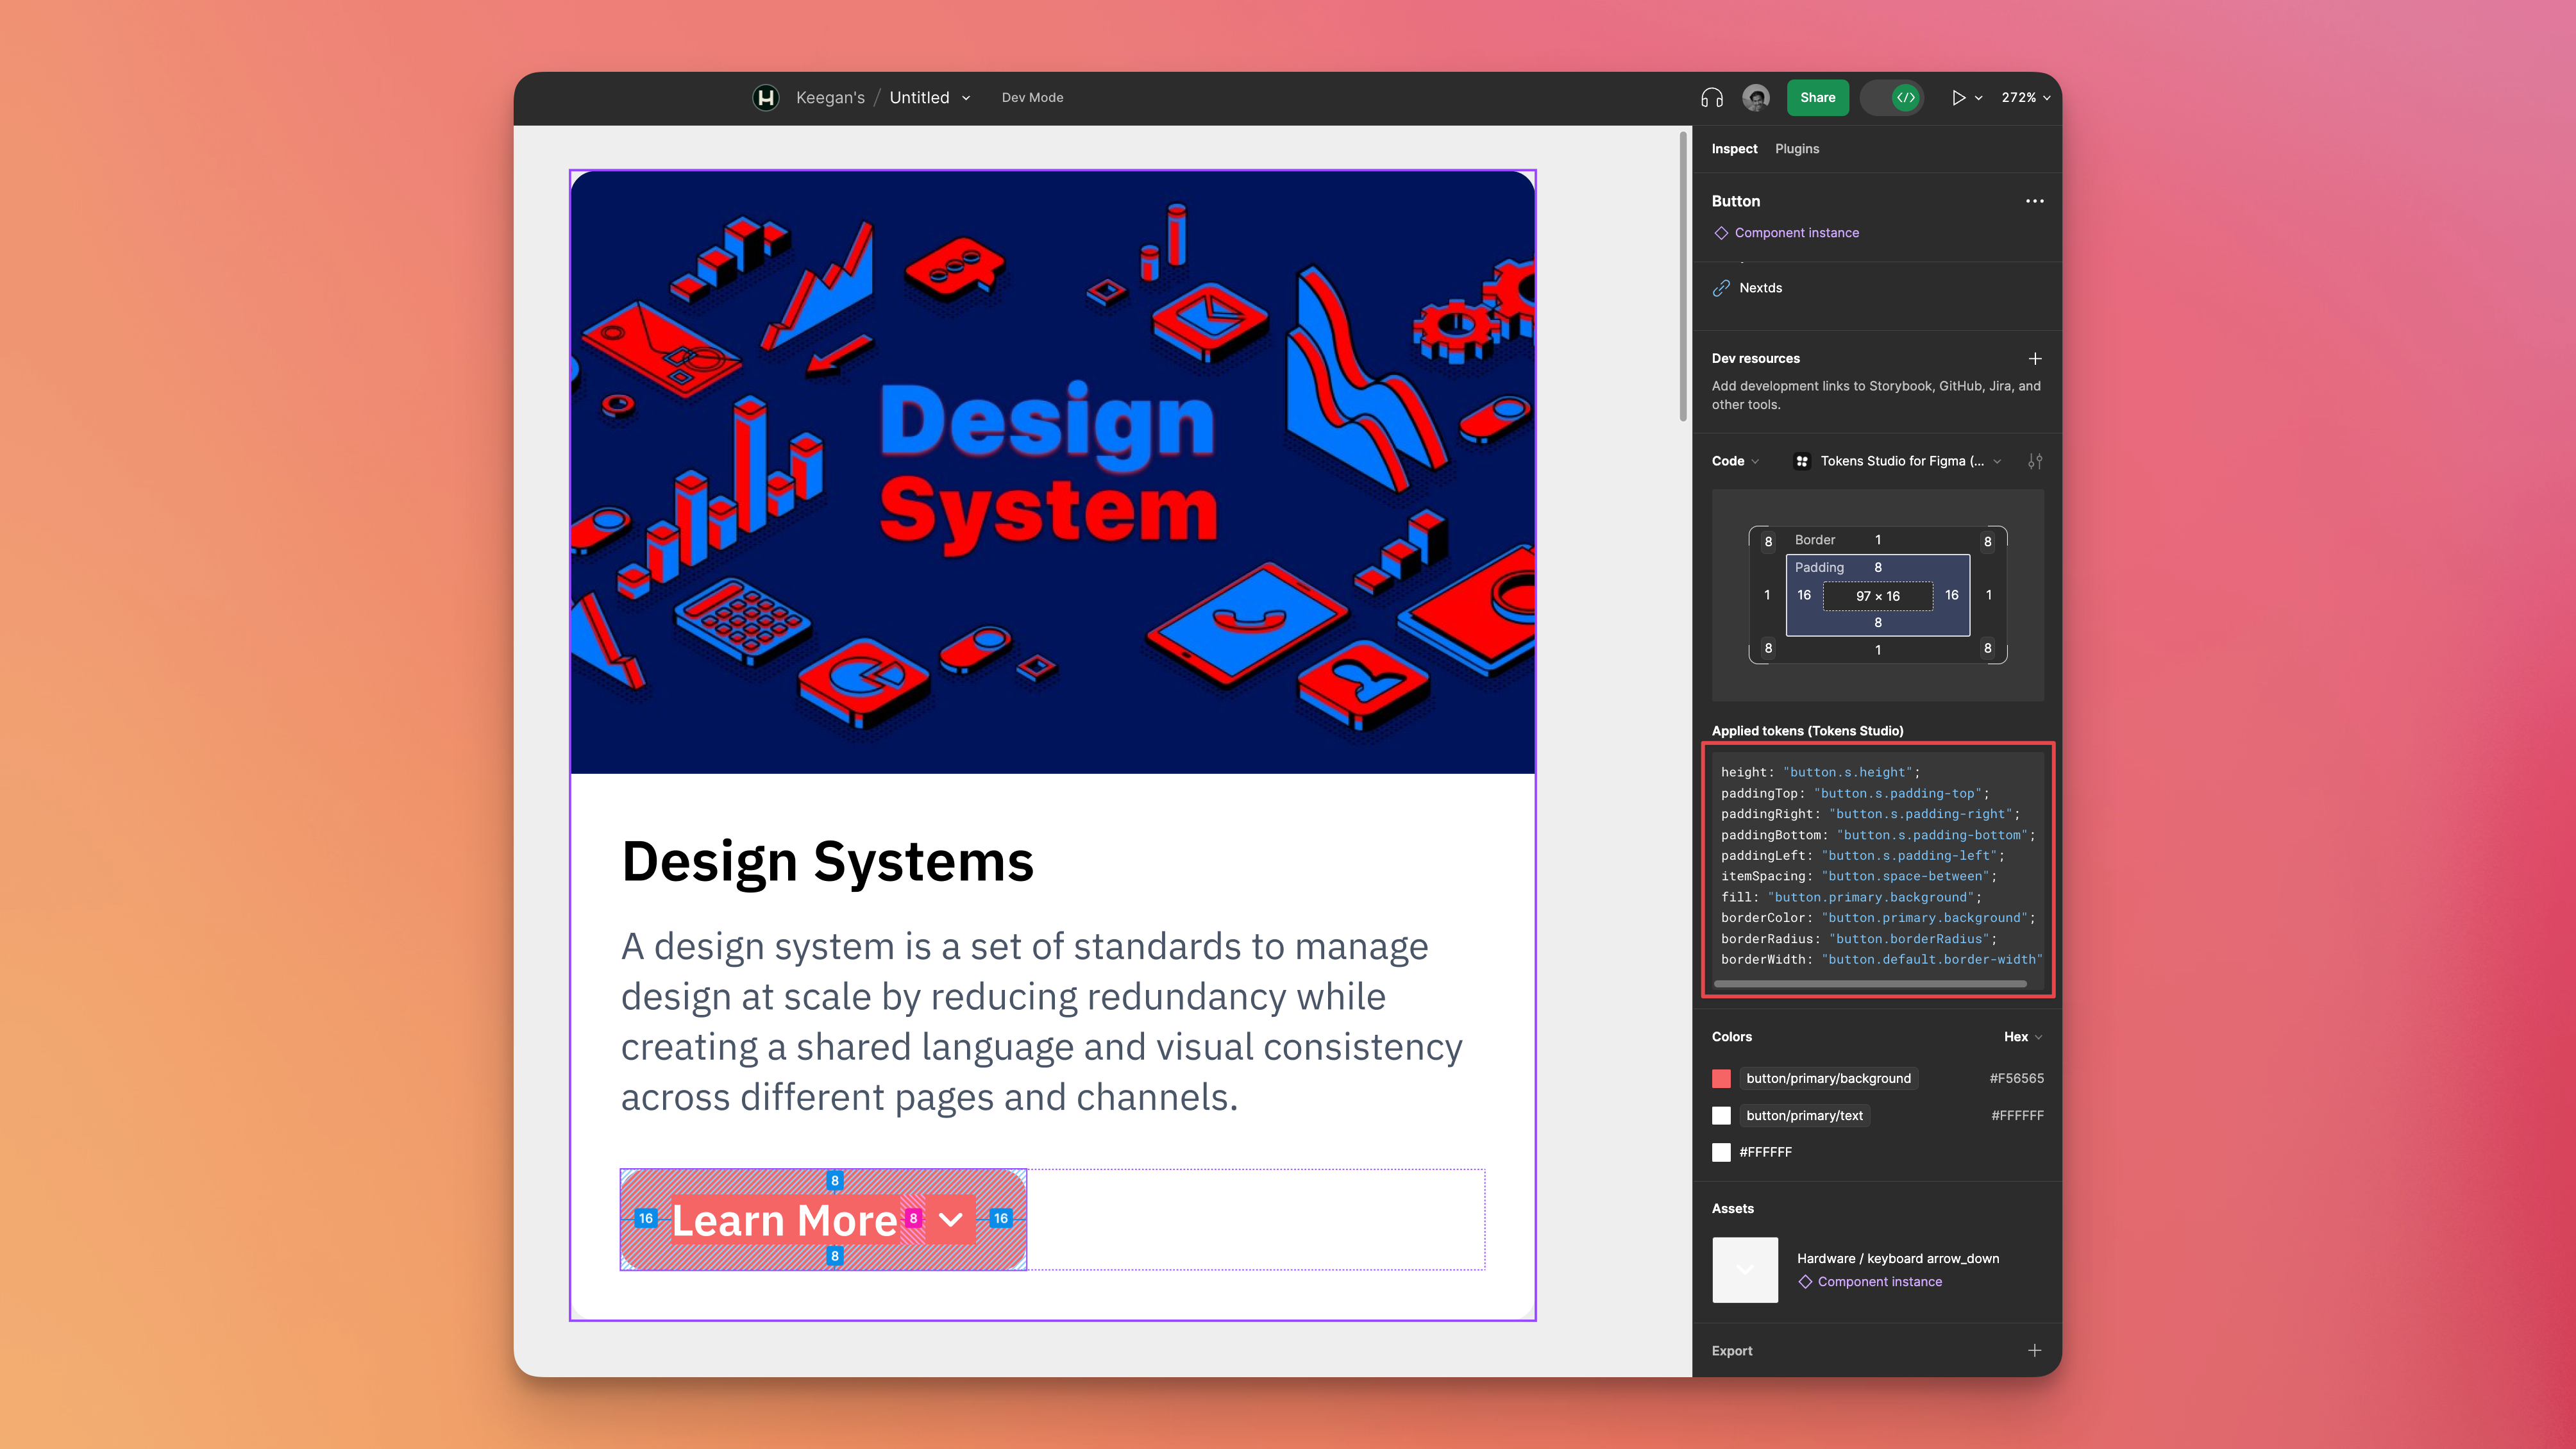Select the button/primary/text variable label
This screenshot has width=2576, height=1449.
point(1804,1115)
